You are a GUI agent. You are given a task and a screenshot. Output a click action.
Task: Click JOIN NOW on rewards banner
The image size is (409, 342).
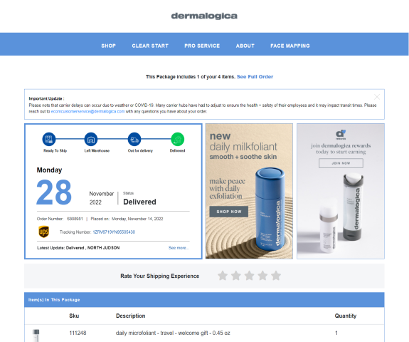click(341, 163)
